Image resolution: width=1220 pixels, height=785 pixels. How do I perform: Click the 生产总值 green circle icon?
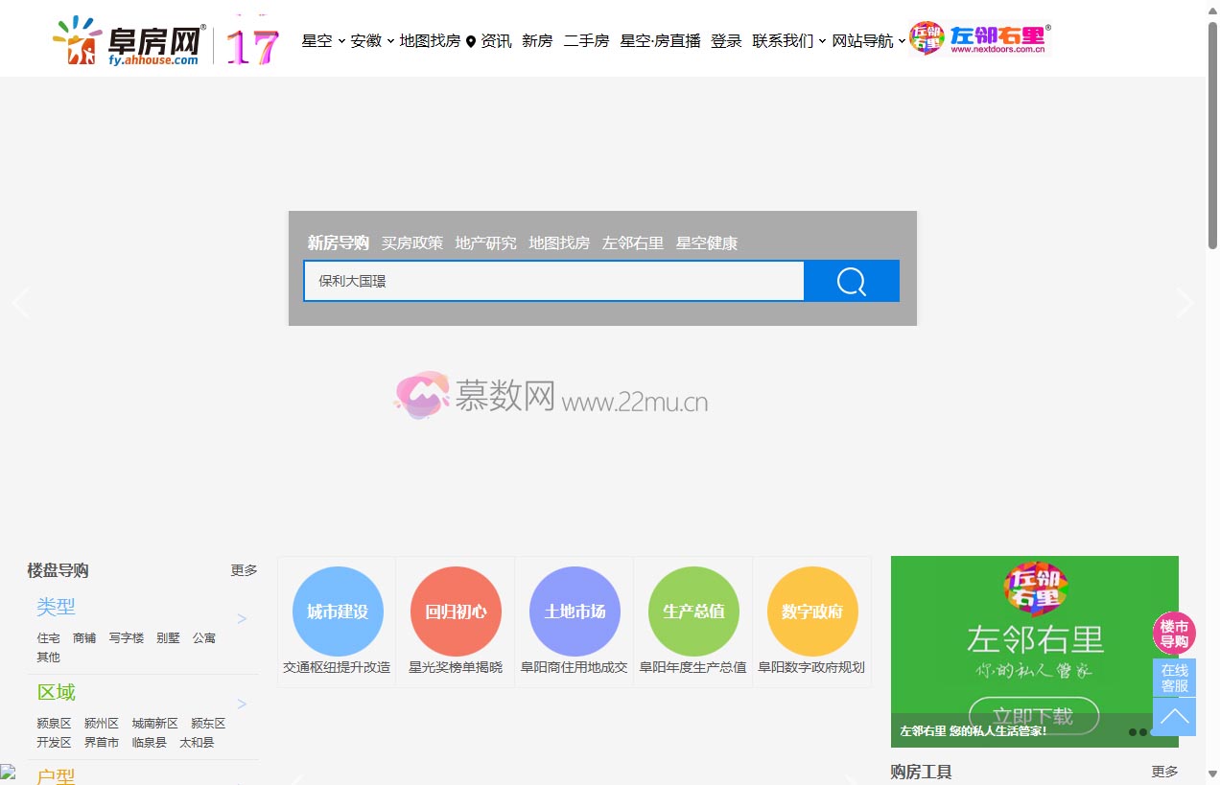(x=693, y=611)
